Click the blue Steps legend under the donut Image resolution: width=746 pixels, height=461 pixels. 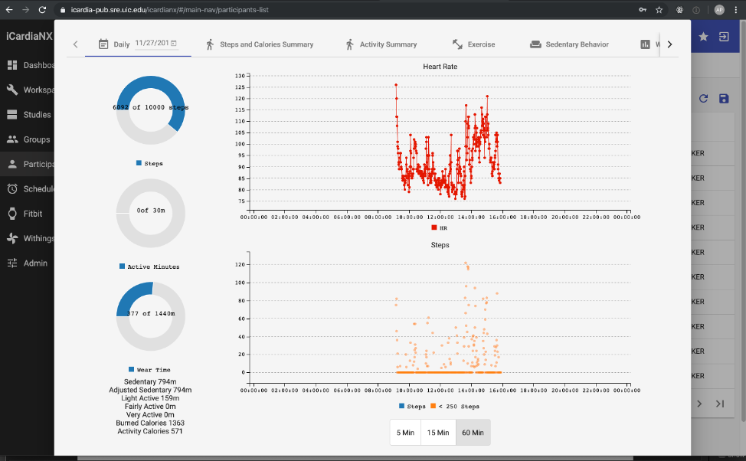click(x=149, y=163)
